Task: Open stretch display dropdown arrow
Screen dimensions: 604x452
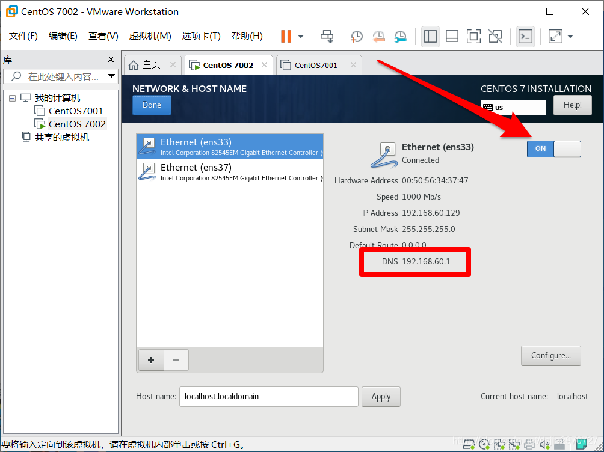Action: point(570,37)
